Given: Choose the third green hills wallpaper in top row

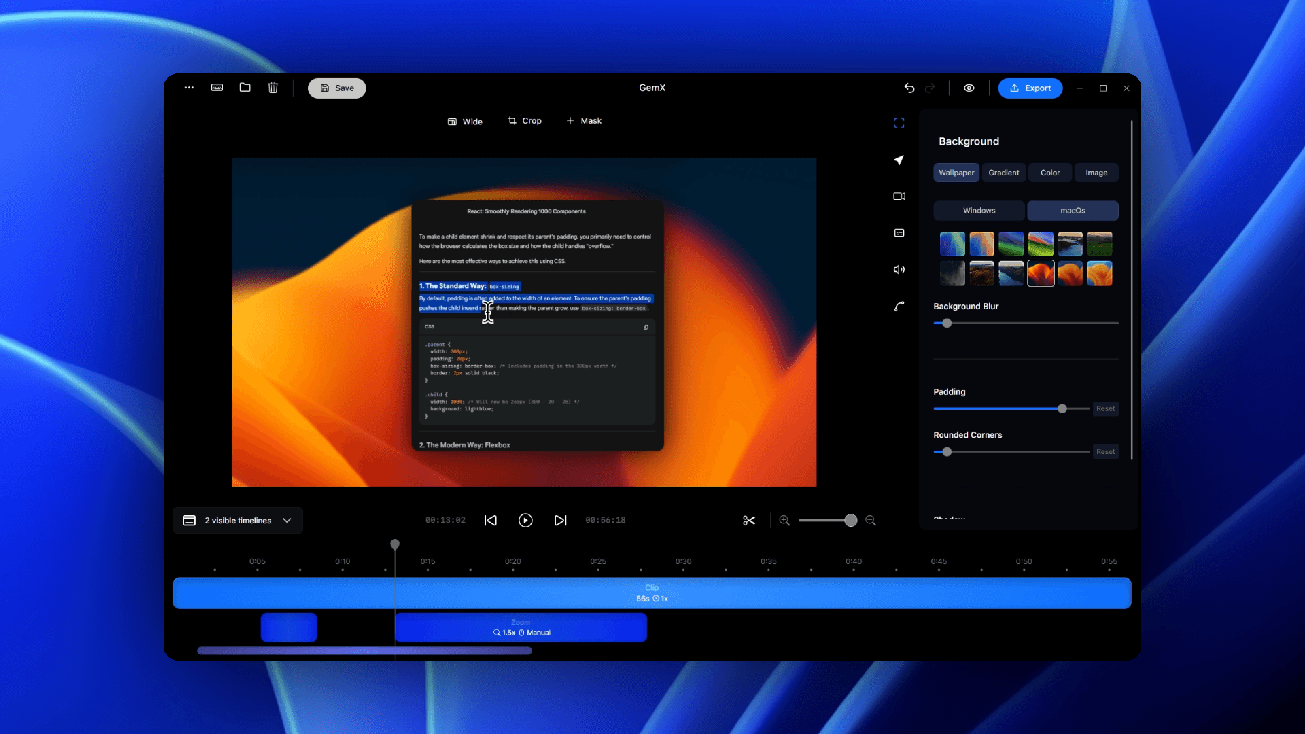Looking at the screenshot, I should click(1011, 244).
